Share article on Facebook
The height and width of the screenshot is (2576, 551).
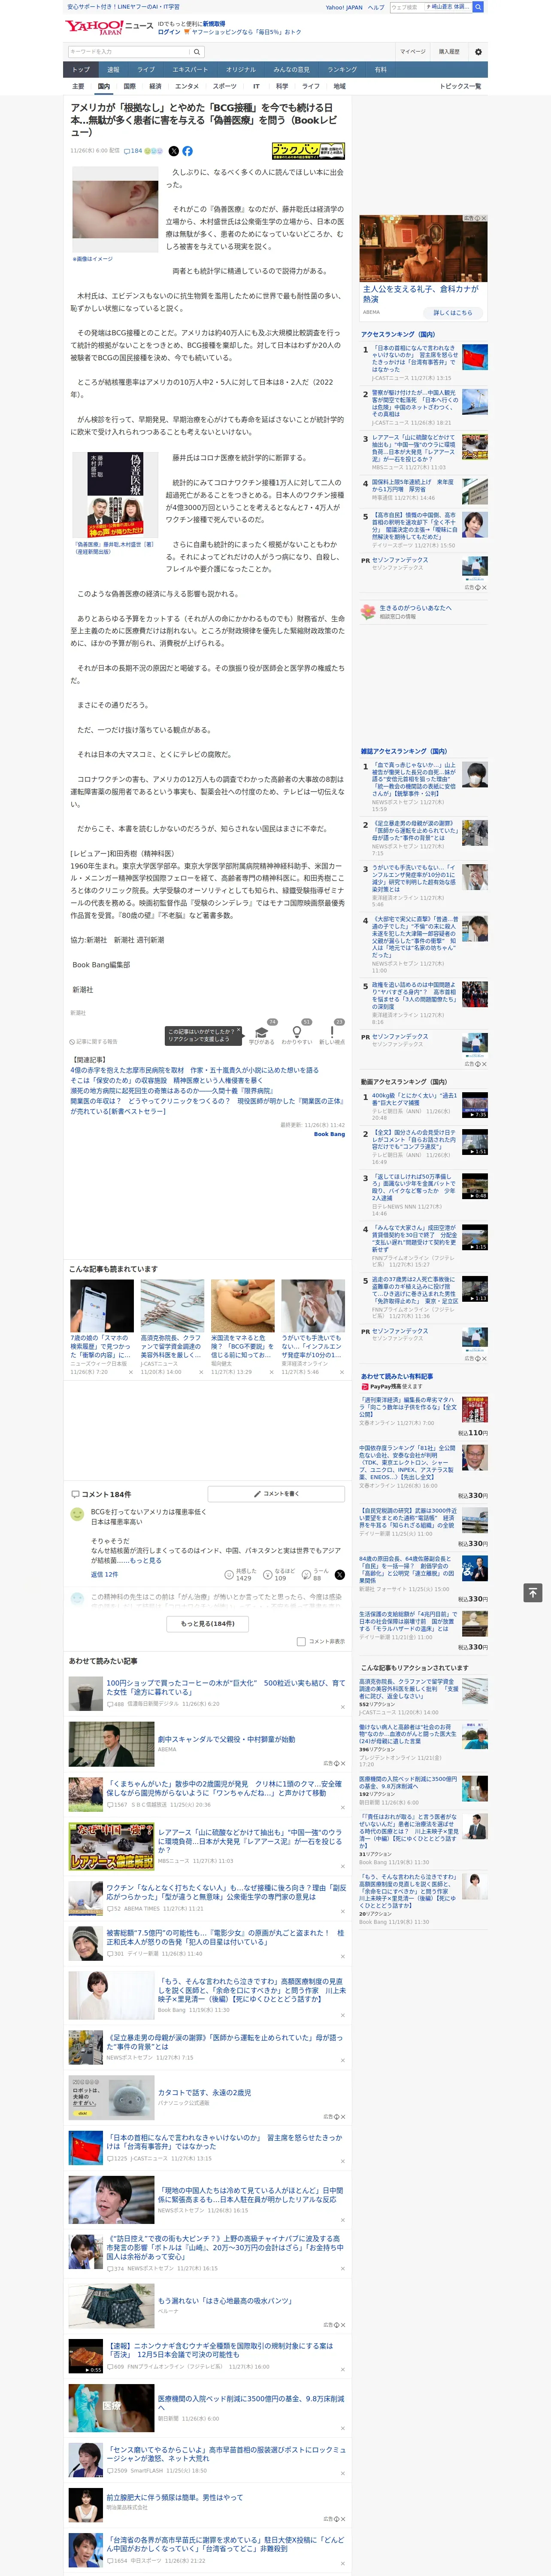[x=187, y=151]
